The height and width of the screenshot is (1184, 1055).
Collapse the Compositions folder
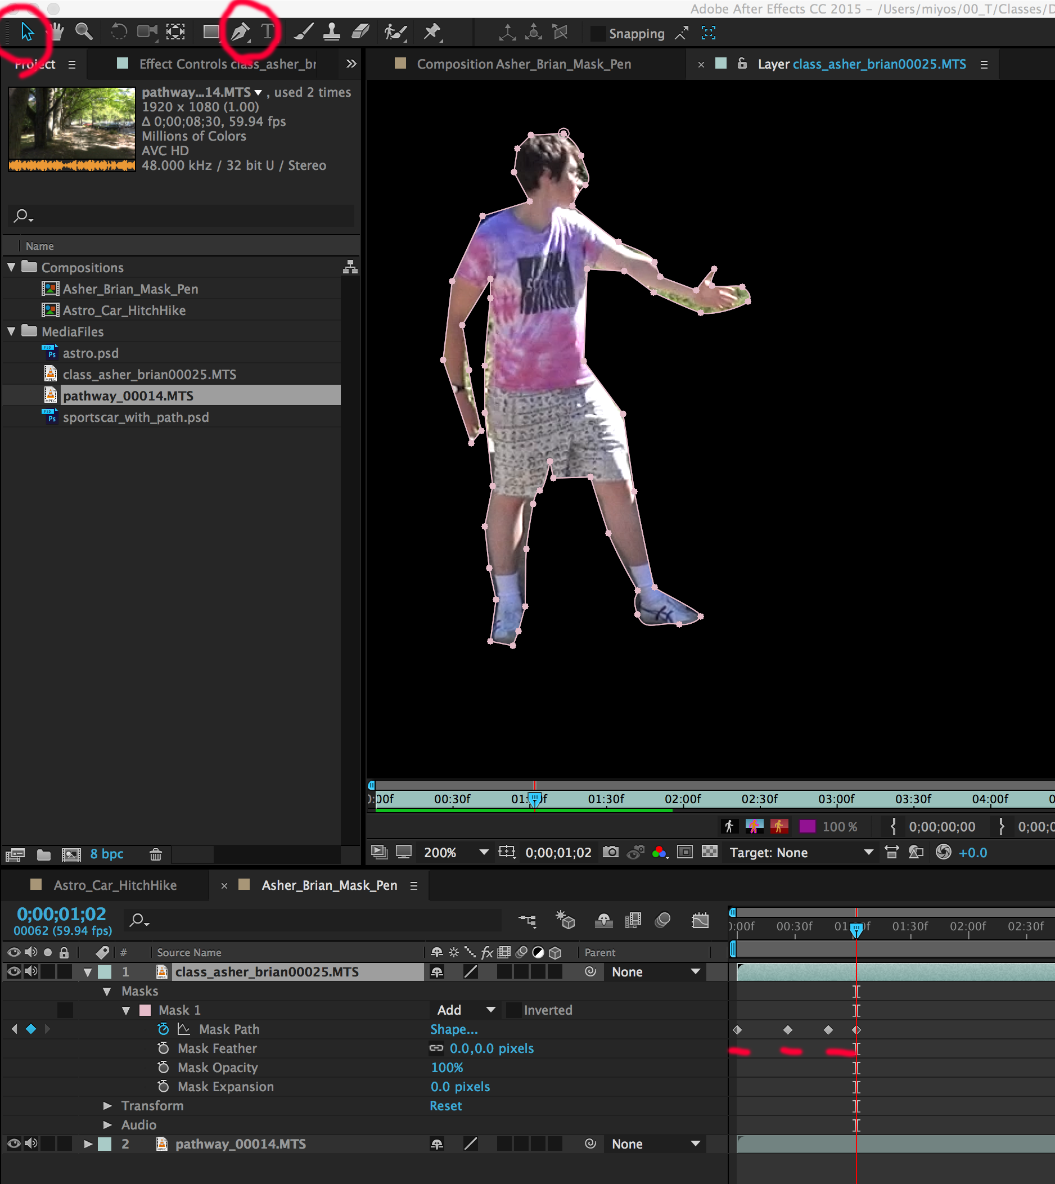[12, 267]
